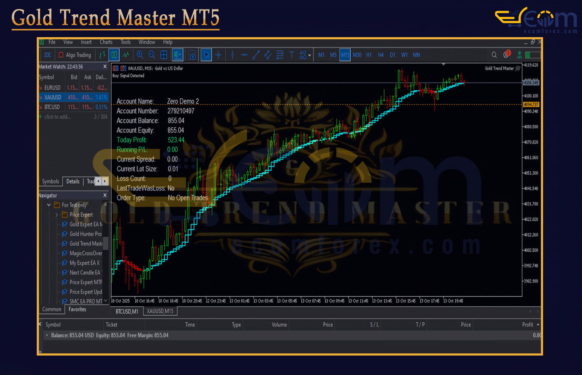Open the search magnifier in the toolbar
The height and width of the screenshot is (375, 582).
pyautogui.click(x=494, y=55)
